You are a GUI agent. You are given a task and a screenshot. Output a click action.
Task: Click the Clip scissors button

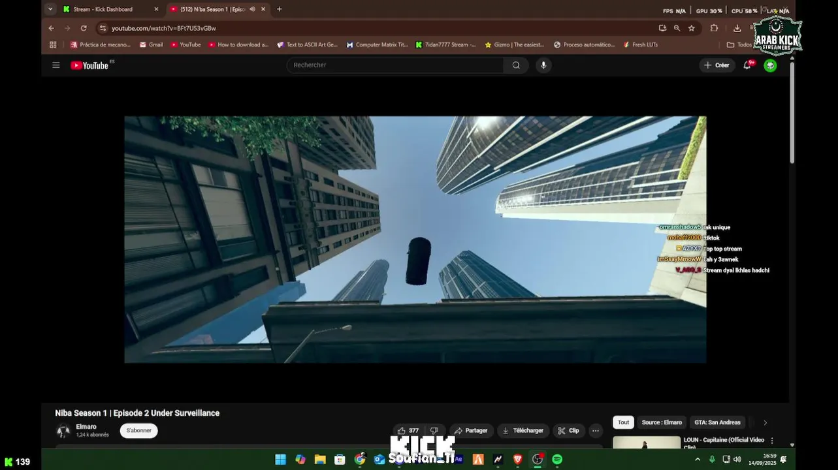(x=568, y=431)
